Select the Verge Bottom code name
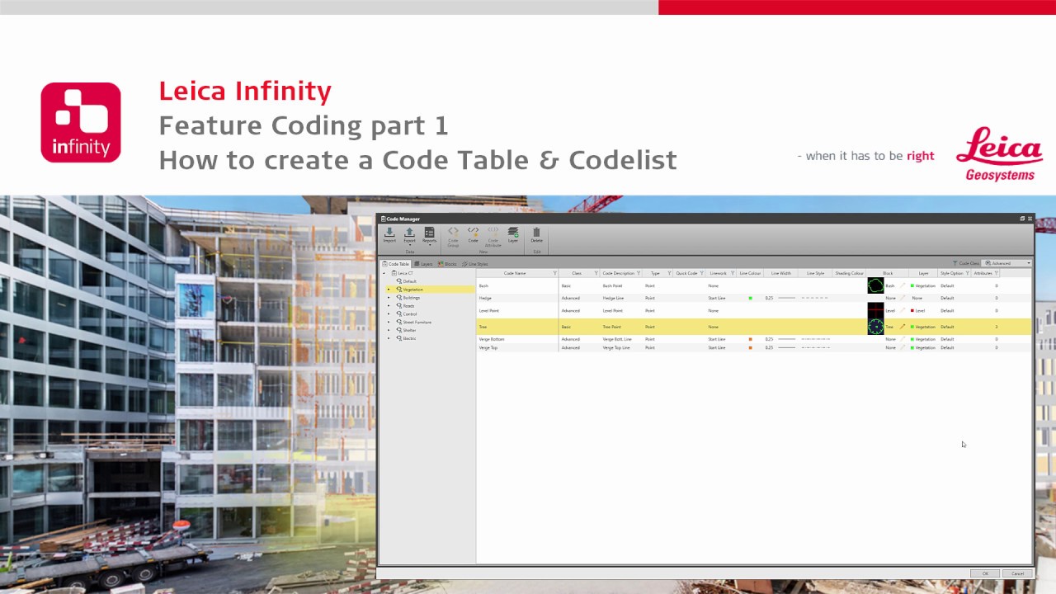The image size is (1056, 594). 517,339
